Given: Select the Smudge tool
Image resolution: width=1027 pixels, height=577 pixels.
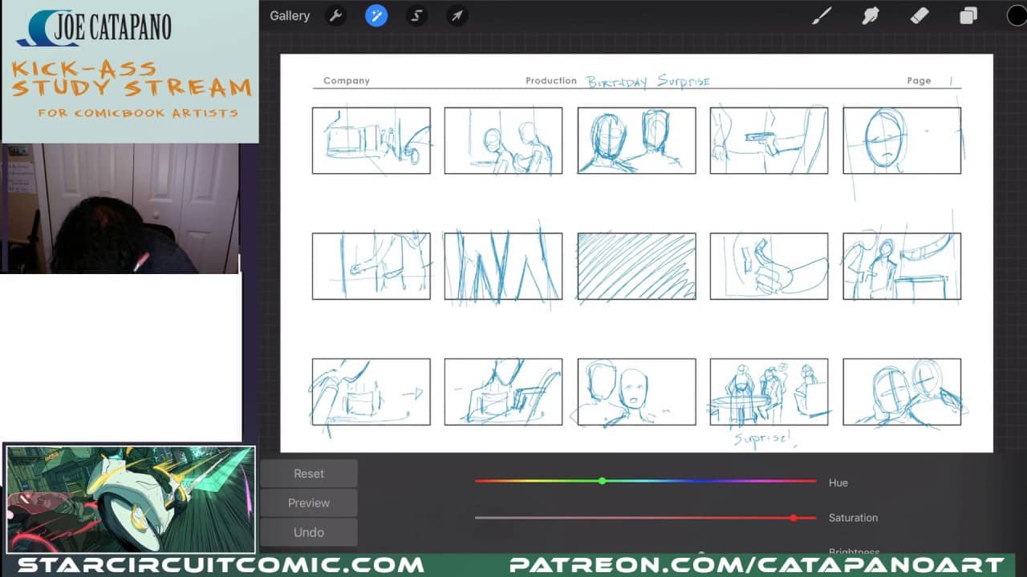Looking at the screenshot, I should (871, 16).
